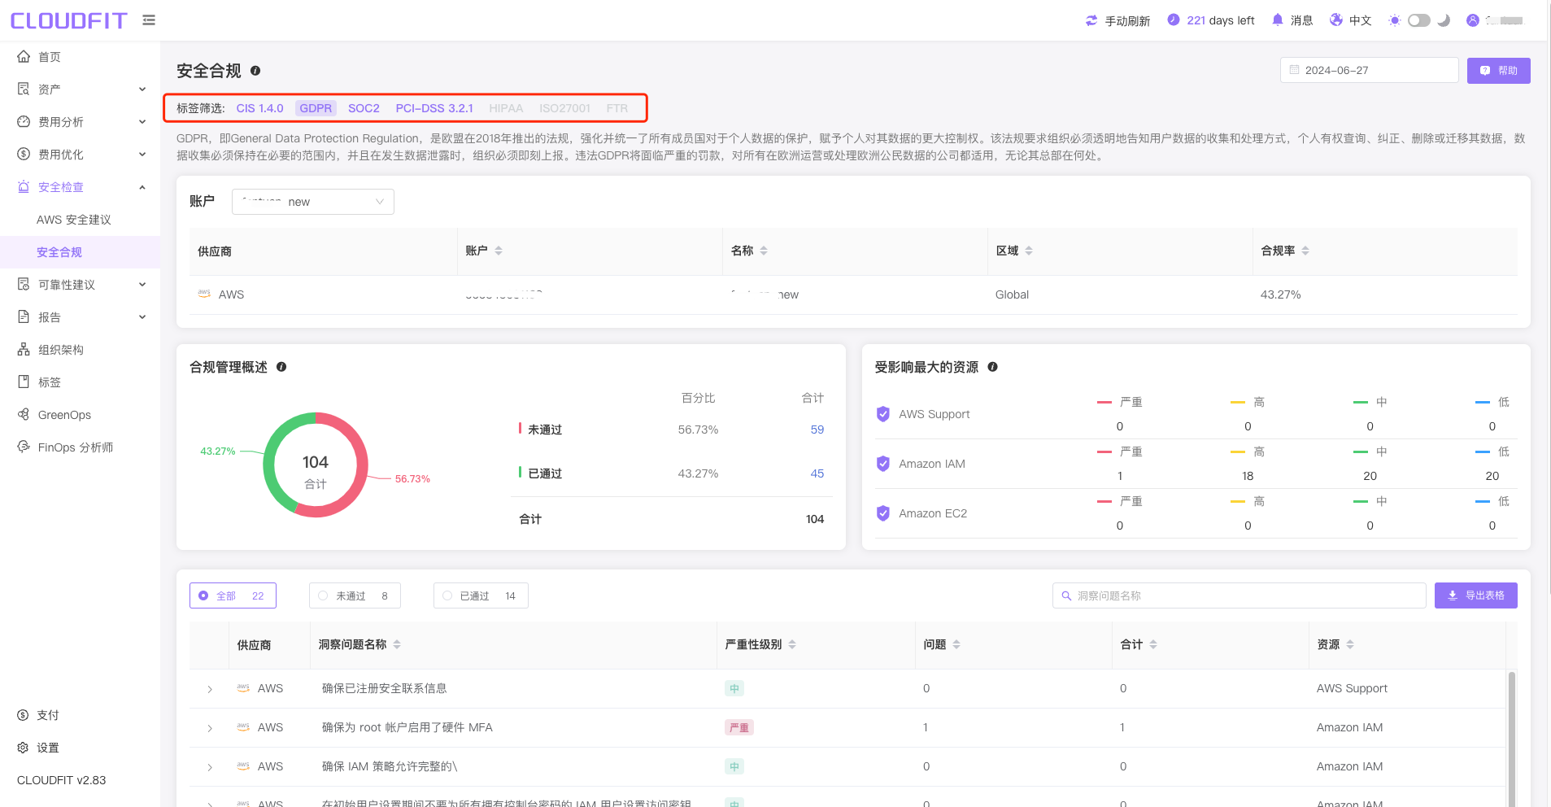The height and width of the screenshot is (807, 1551).
Task: Filter by PCI-DSS 3.2.1 tag
Action: click(434, 108)
